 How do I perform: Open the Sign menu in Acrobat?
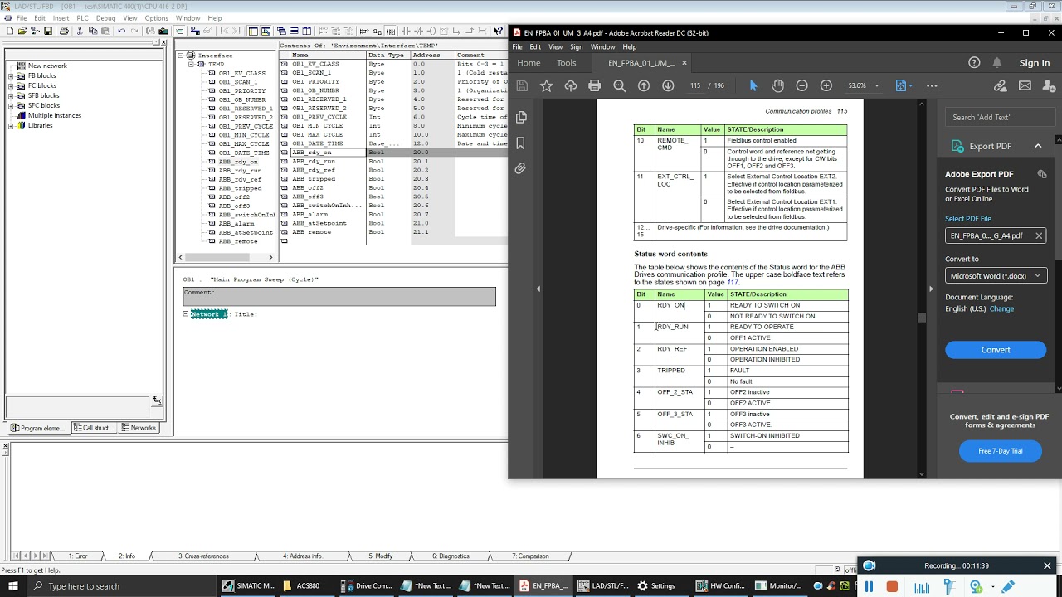tap(576, 47)
